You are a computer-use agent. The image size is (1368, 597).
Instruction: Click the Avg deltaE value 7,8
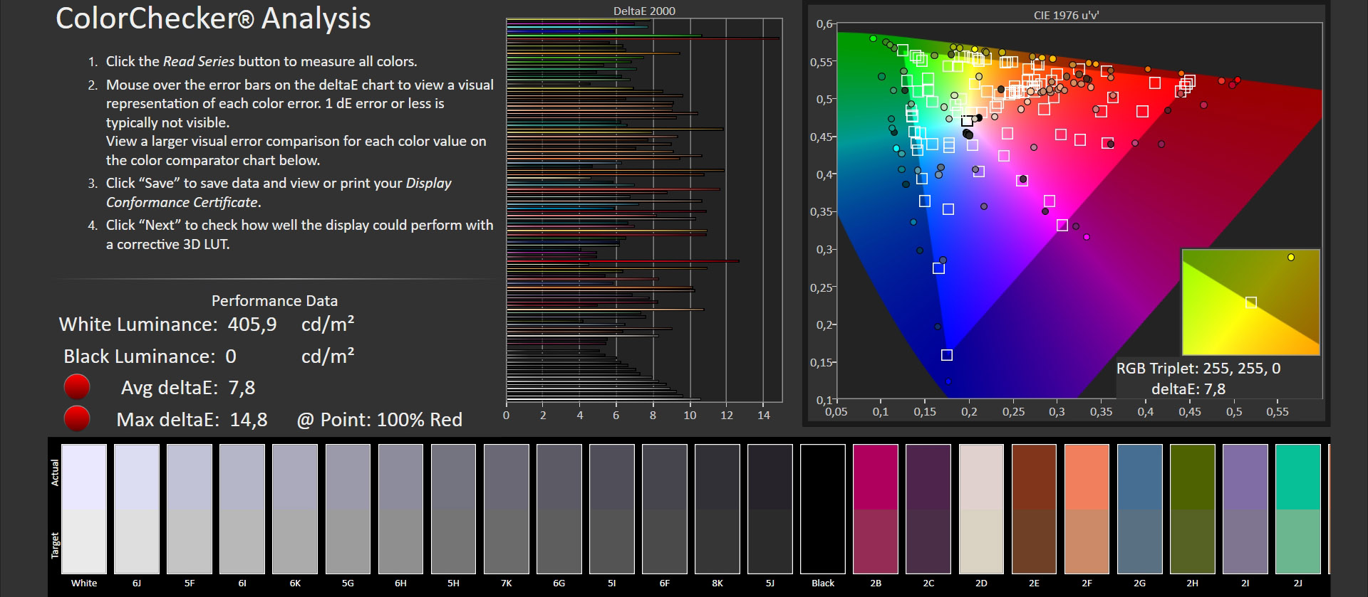[242, 388]
